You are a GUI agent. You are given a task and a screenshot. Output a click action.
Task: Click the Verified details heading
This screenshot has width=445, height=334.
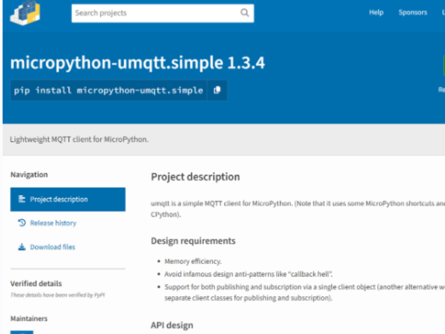(x=36, y=283)
